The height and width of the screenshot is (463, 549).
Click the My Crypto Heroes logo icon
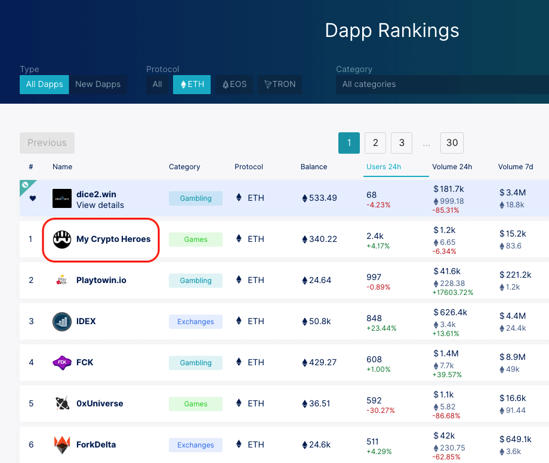pyautogui.click(x=62, y=239)
